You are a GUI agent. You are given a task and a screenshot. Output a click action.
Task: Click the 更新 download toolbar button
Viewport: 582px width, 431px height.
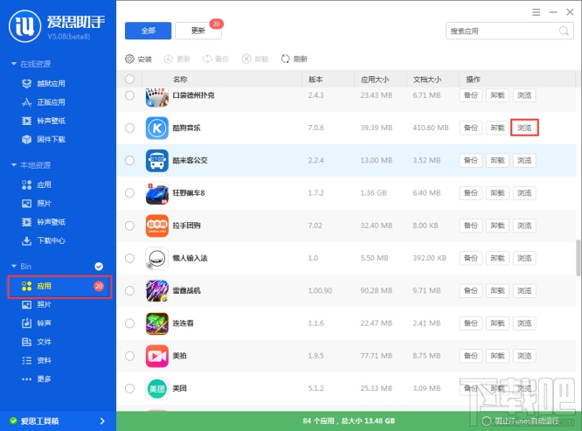point(177,59)
